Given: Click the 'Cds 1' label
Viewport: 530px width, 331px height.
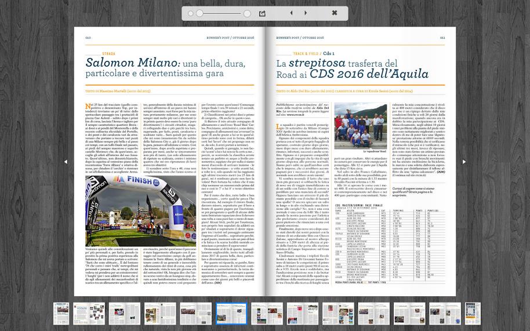Looking at the screenshot, I should click(329, 54).
